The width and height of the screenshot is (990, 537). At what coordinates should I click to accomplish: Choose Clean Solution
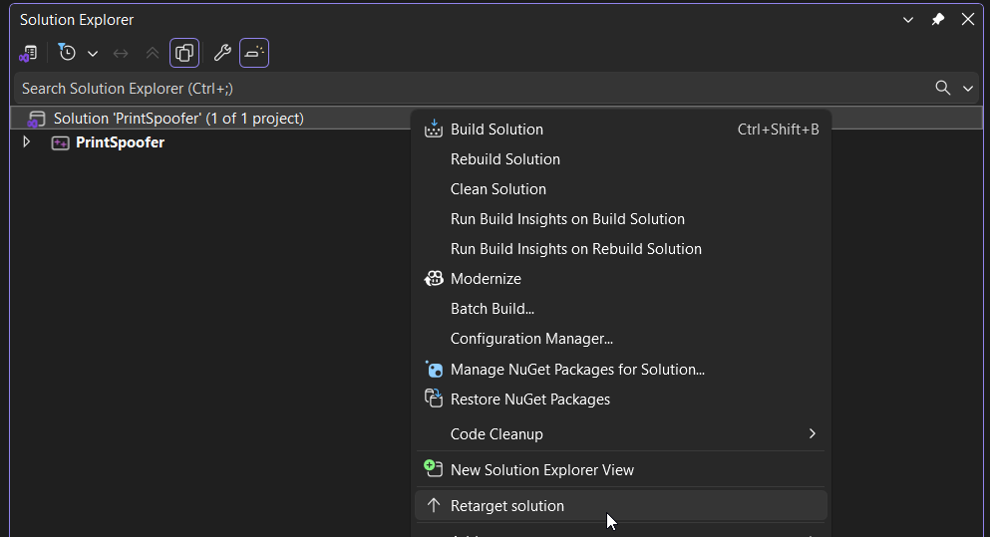[x=621, y=189]
